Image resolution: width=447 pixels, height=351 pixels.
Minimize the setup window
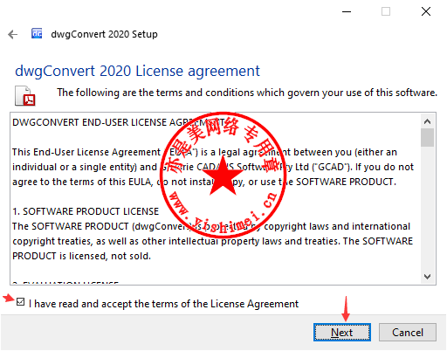point(347,12)
